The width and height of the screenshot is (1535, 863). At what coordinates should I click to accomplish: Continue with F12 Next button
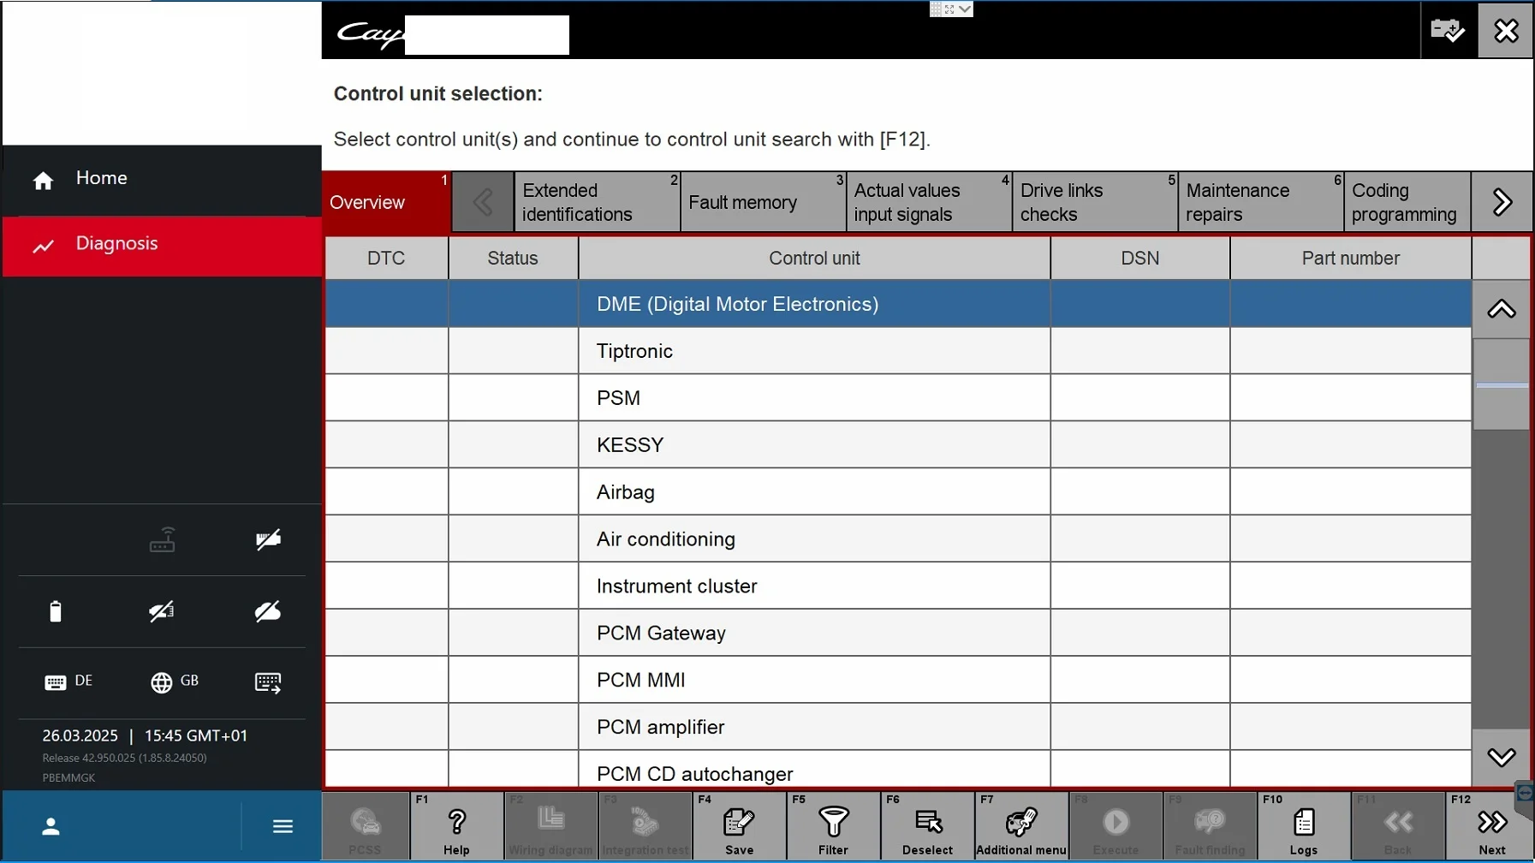point(1491,826)
